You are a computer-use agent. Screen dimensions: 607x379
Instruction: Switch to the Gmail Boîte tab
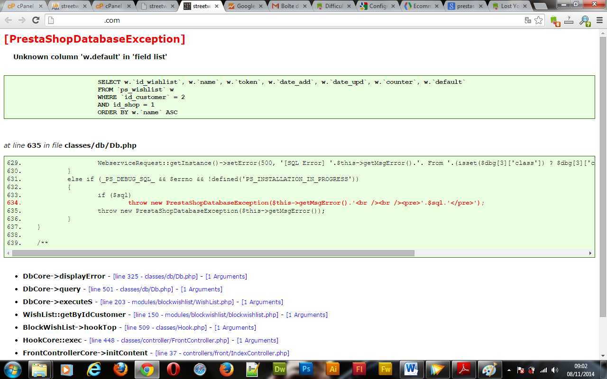[290, 6]
